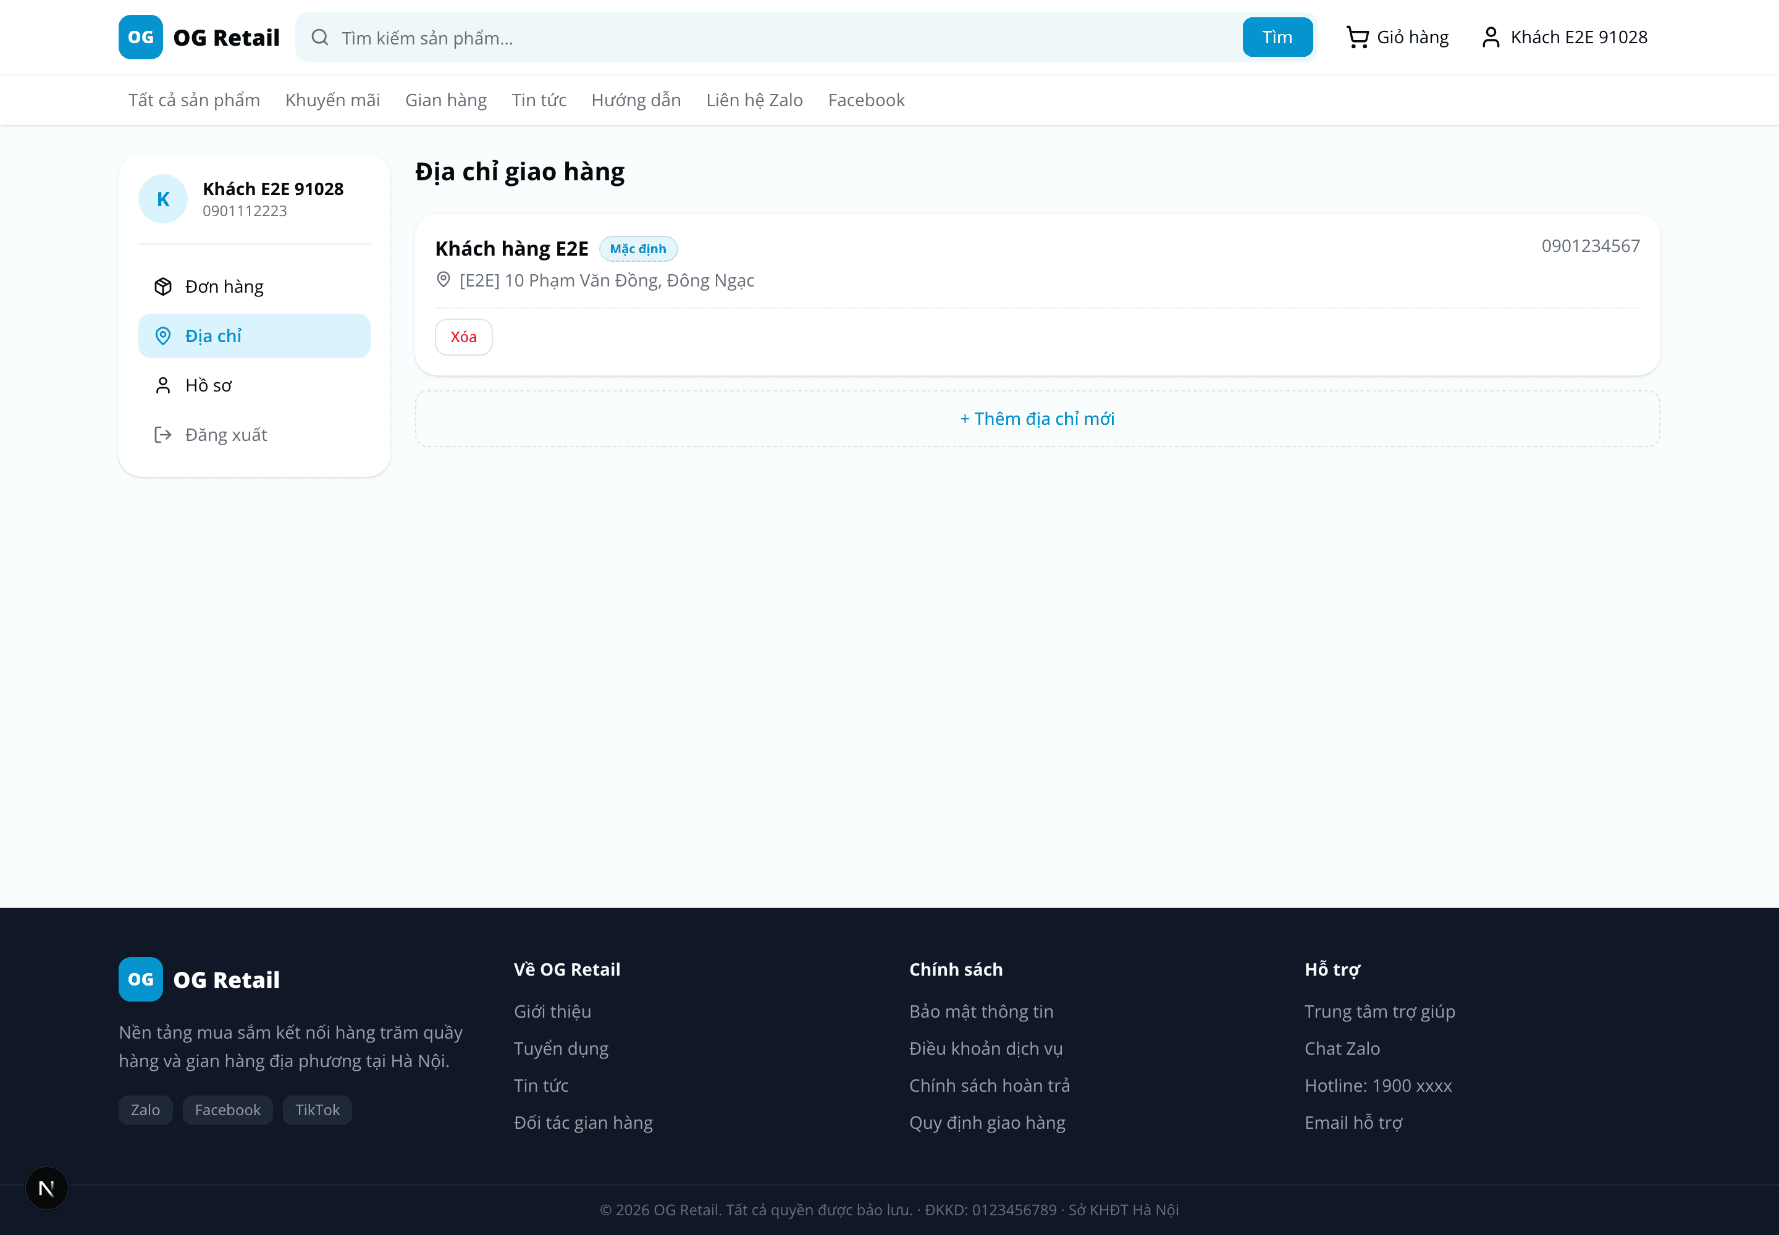
Task: Go to Tất cả sản phẩm
Action: 195,100
